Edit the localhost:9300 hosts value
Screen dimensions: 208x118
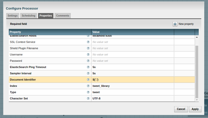[x=133, y=37]
